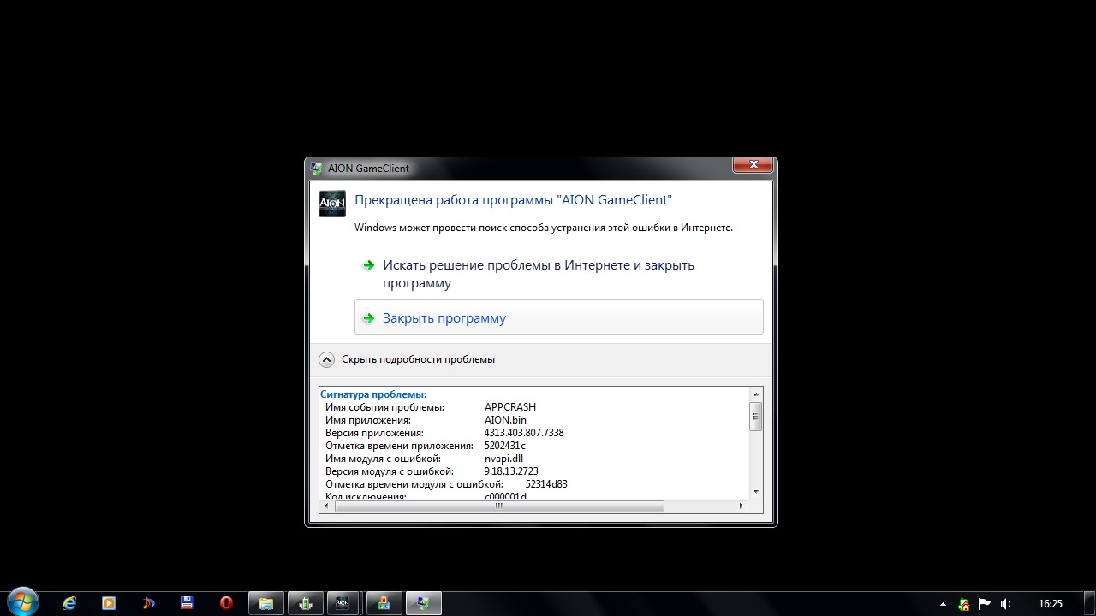Screen dimensions: 1096x616
Task: Click the vertical scrollbar thumb in details
Action: pos(755,417)
